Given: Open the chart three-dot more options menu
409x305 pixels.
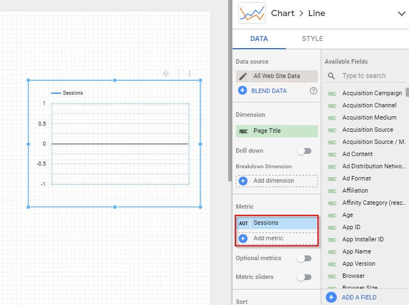Looking at the screenshot, I should (x=190, y=74).
